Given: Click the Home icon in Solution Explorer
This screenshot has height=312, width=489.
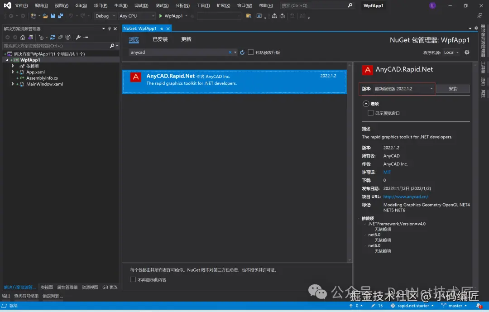Looking at the screenshot, I should [23, 38].
